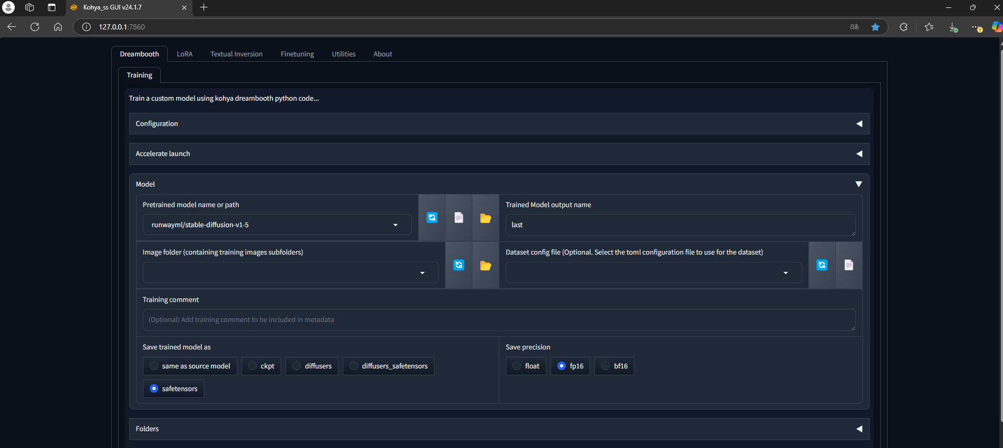The image size is (1003, 448).
Task: Browse for Dataset config toml file
Action: coord(848,265)
